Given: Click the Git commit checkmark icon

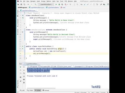Looking at the screenshot, I should [88, 4].
